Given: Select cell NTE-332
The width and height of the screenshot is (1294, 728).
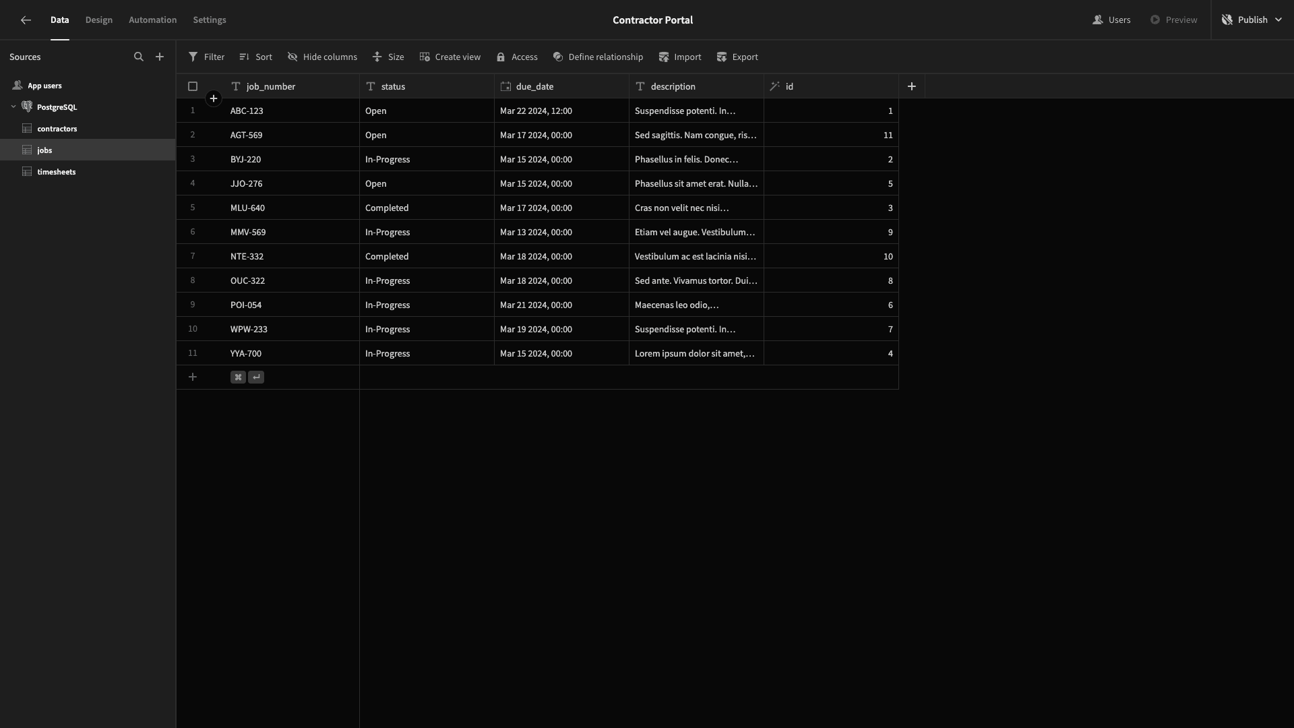Looking at the screenshot, I should click(x=292, y=256).
